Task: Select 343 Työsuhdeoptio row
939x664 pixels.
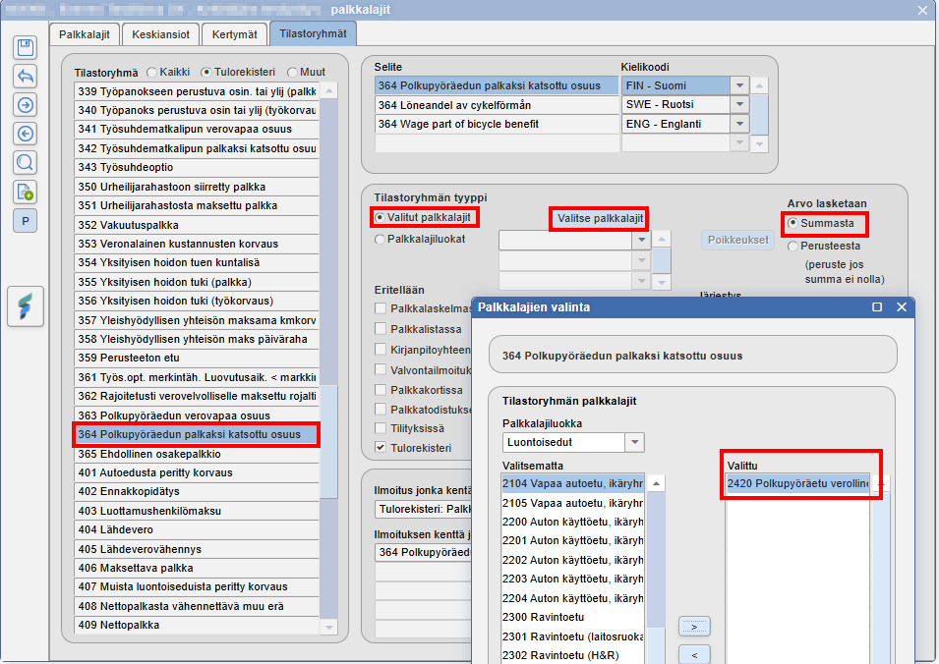Action: pyautogui.click(x=197, y=168)
